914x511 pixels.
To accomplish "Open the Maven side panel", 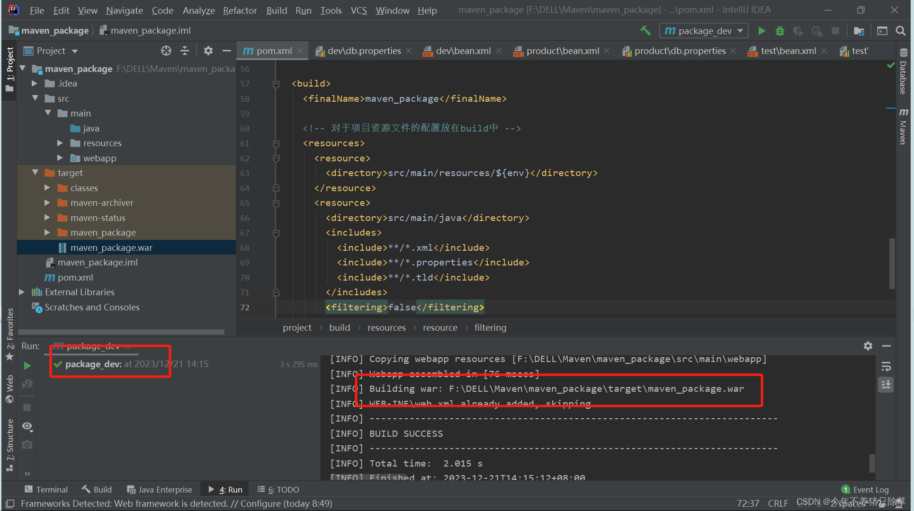I will point(904,126).
